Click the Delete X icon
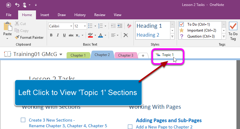The width and height of the screenshot is (240, 129). 126,35
